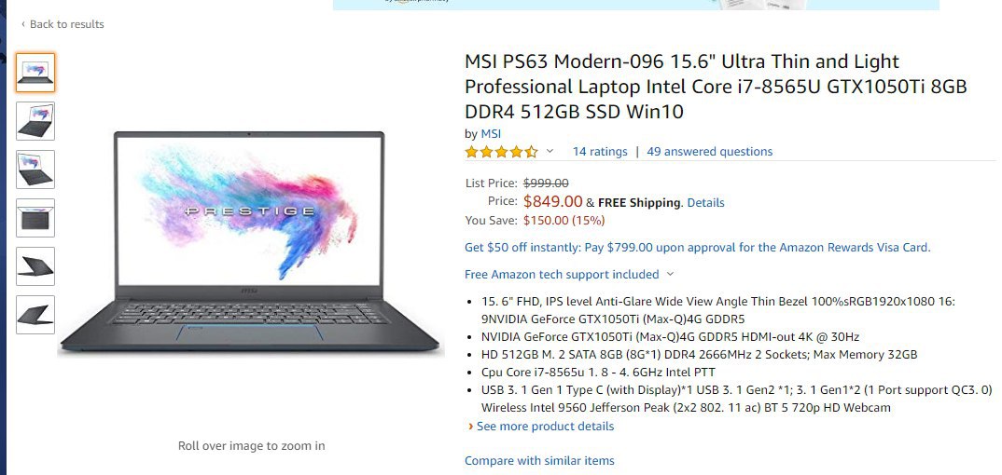Open the 14 ratings link
Viewport: 1002px width, 475px height.
pyautogui.click(x=600, y=152)
